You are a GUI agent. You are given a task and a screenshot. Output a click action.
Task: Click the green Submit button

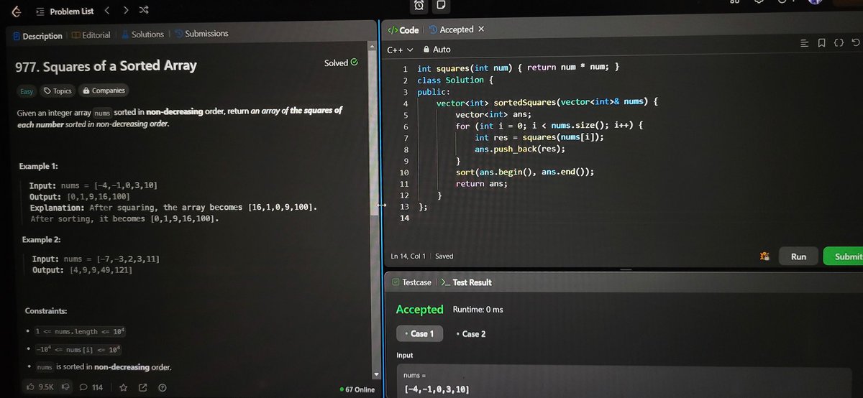click(x=844, y=256)
